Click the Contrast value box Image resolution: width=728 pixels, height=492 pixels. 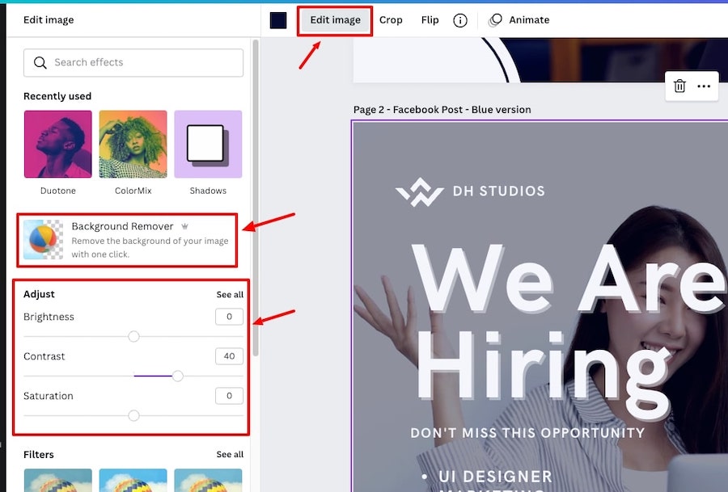pyautogui.click(x=230, y=356)
